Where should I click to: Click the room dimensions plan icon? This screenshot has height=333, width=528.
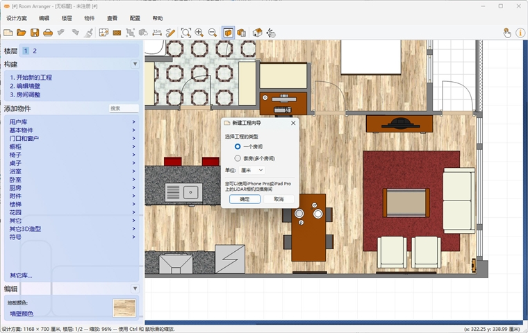[104, 33]
